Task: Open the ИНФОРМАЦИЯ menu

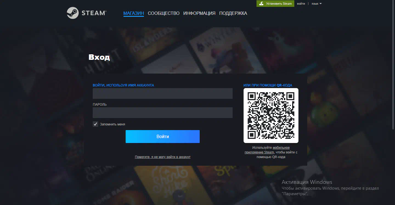Action: click(x=199, y=13)
